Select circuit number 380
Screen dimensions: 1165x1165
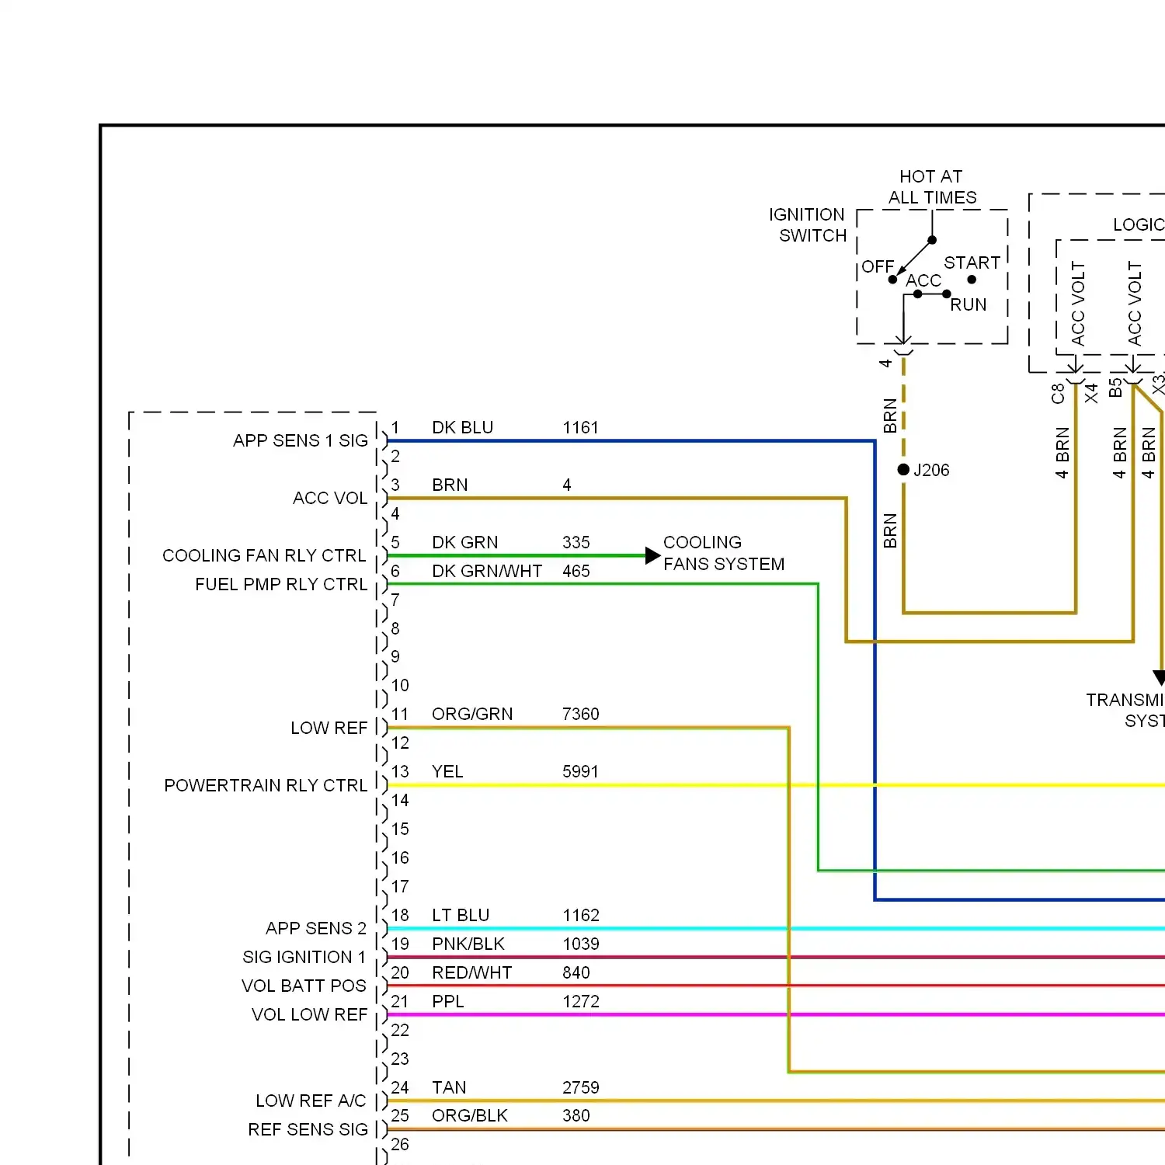(x=576, y=1115)
